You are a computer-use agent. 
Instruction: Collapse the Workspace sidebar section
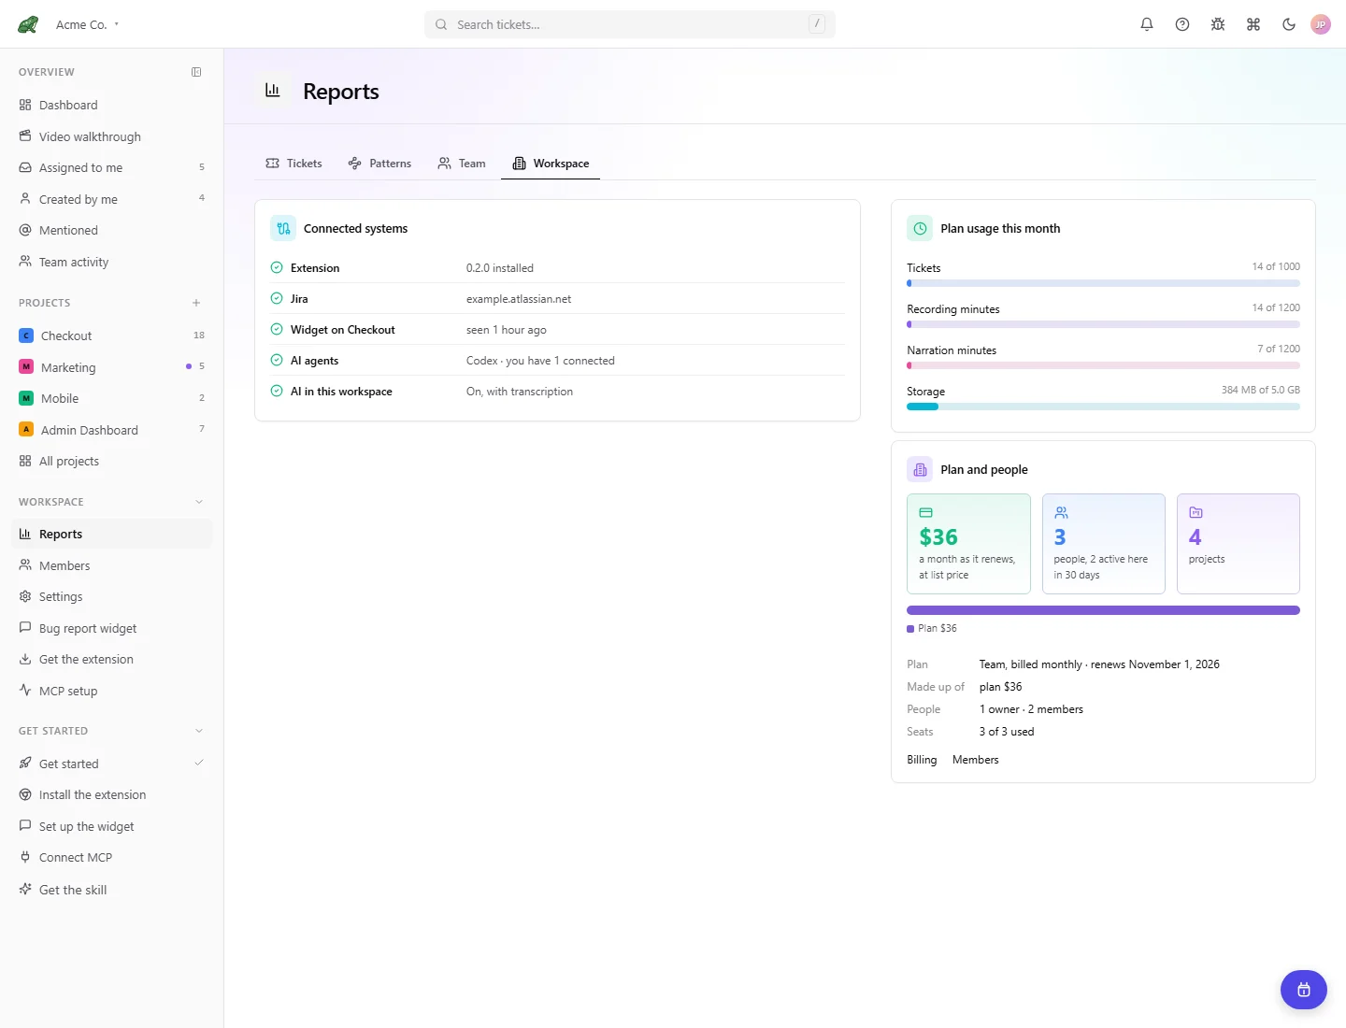pos(199,502)
